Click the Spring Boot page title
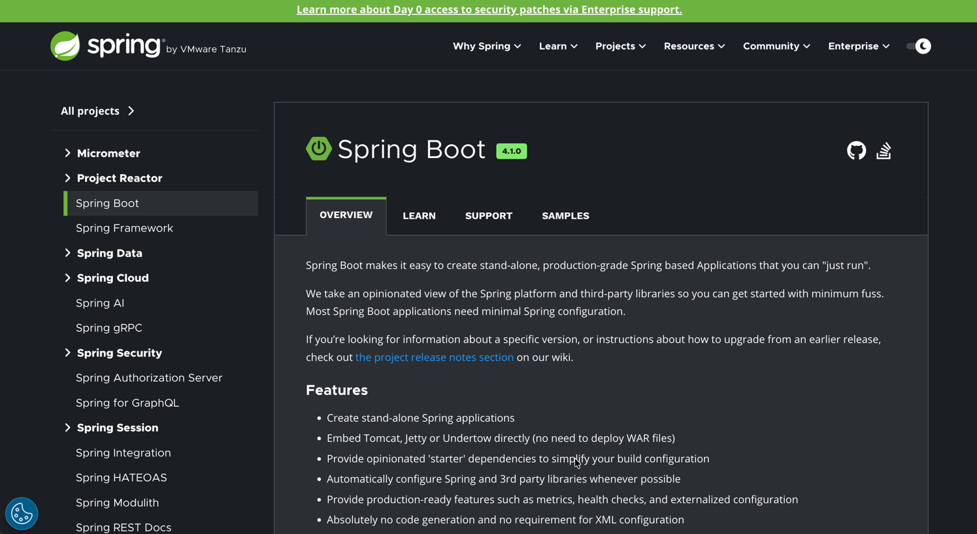 coord(411,149)
